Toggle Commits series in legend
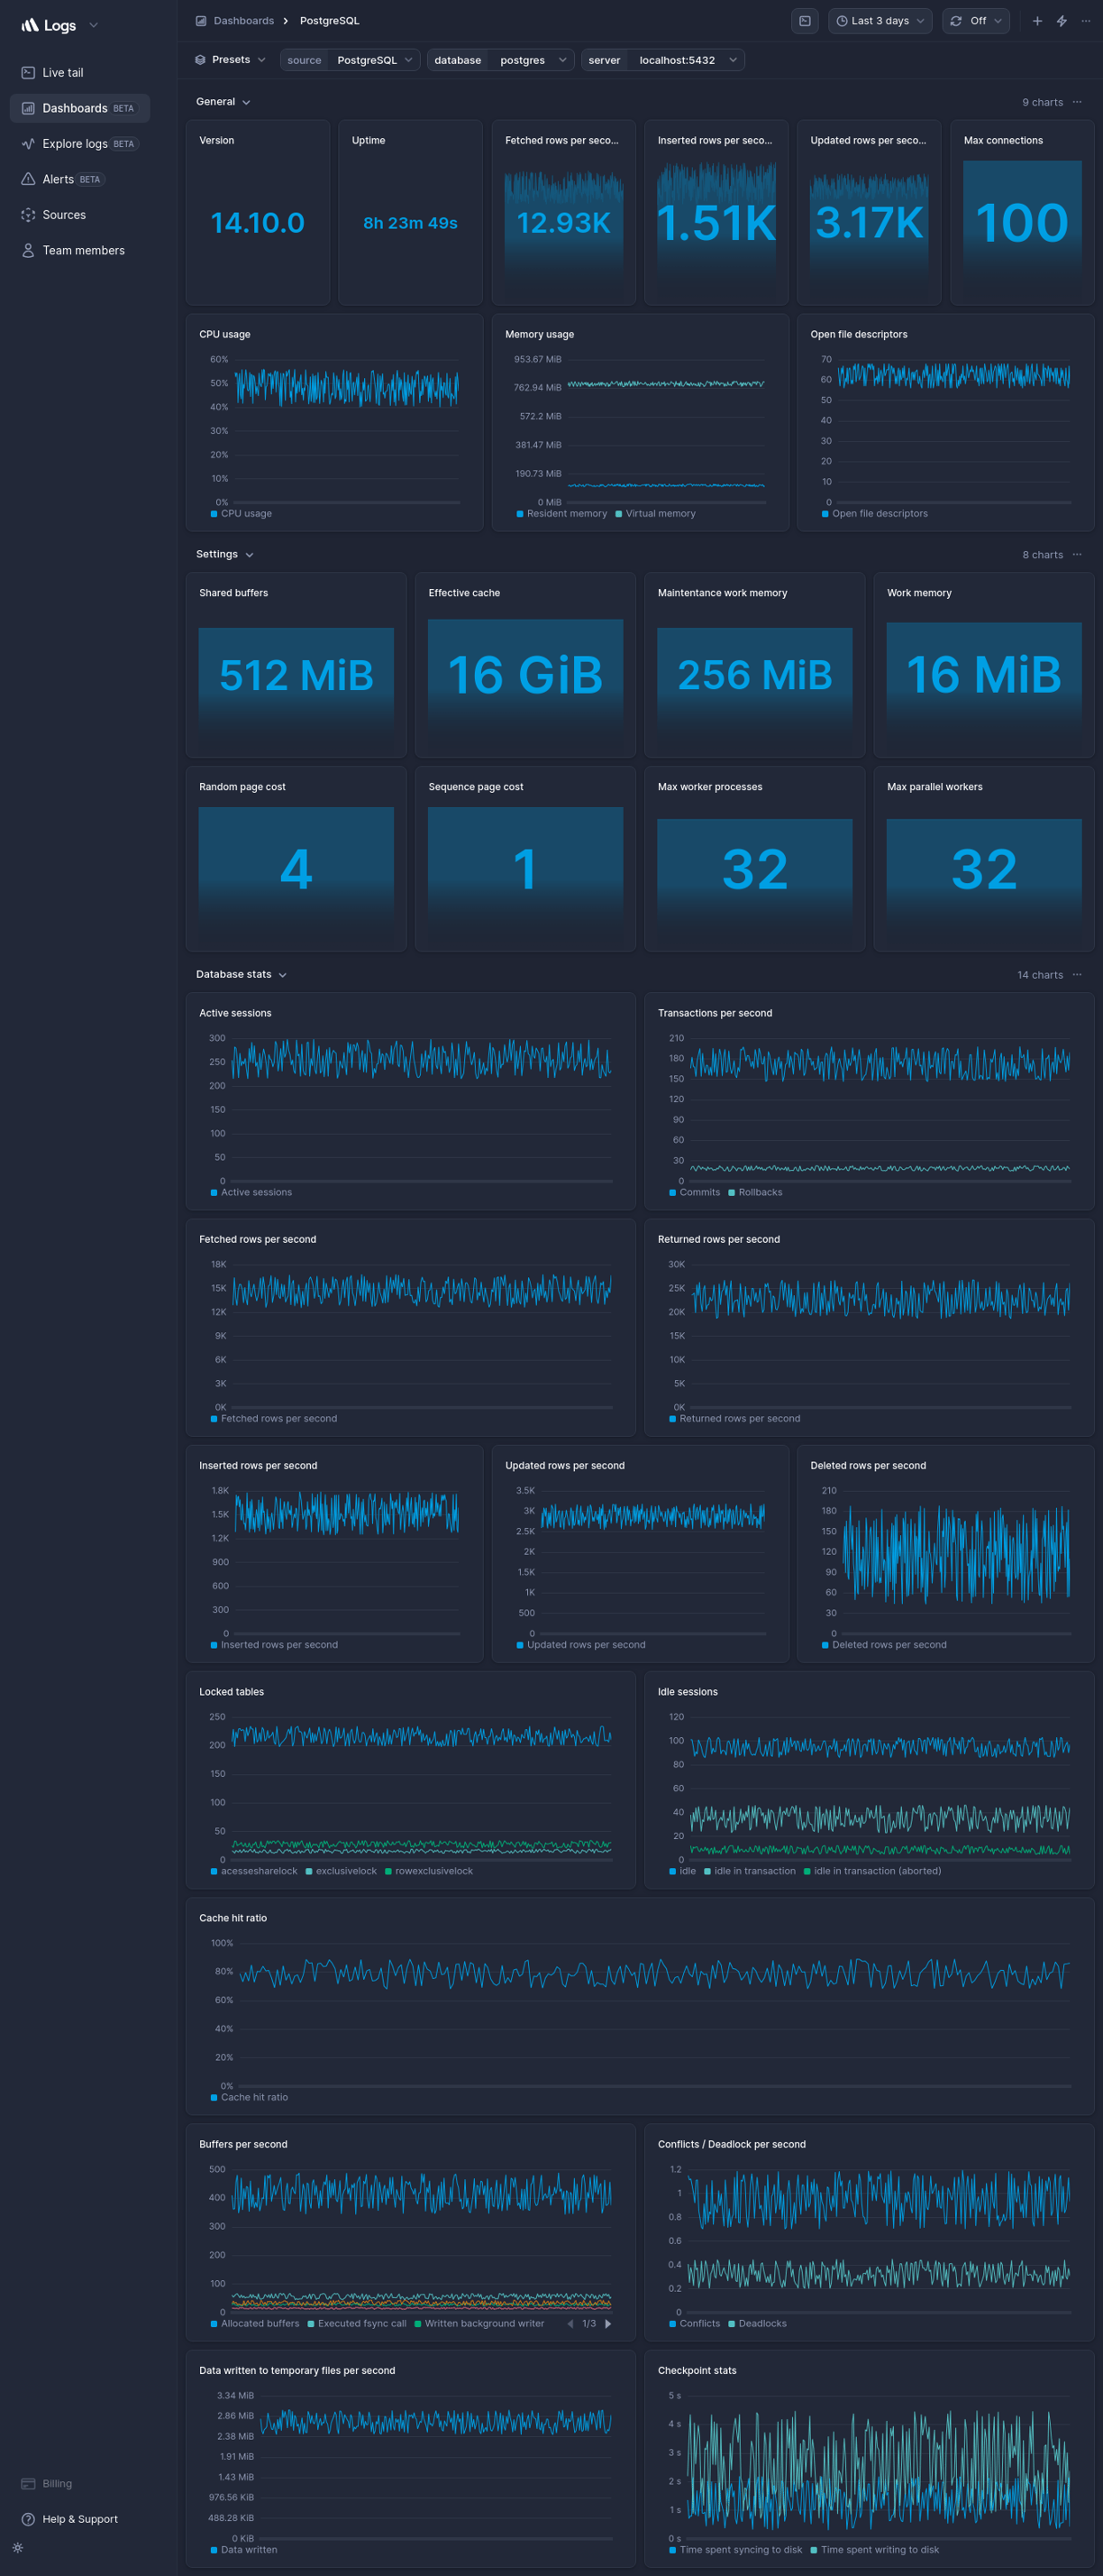Screen dimensions: 1103x2576 pyautogui.click(x=695, y=1192)
